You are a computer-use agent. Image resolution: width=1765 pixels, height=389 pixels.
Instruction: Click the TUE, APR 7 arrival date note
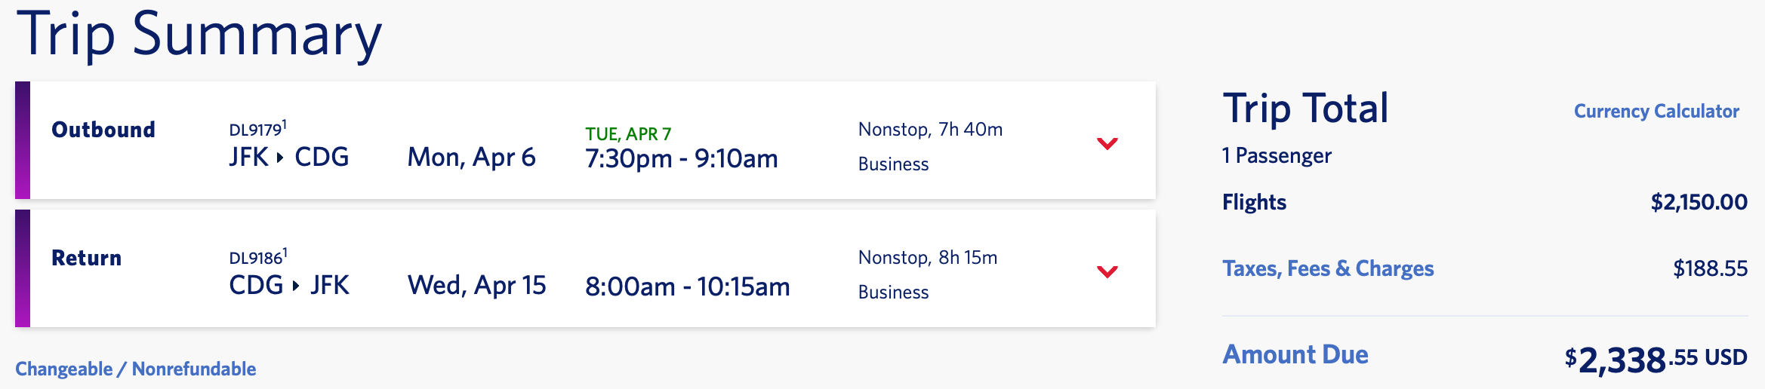pyautogui.click(x=628, y=134)
